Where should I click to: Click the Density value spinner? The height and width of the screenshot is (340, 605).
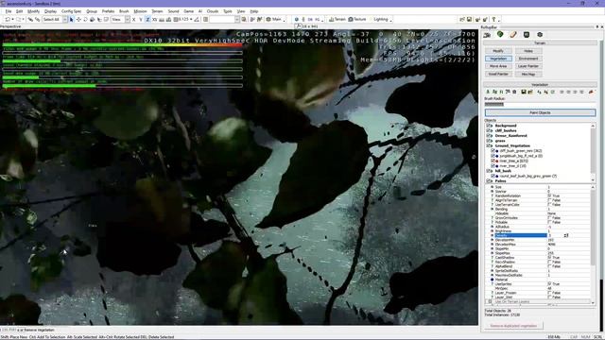[566, 235]
